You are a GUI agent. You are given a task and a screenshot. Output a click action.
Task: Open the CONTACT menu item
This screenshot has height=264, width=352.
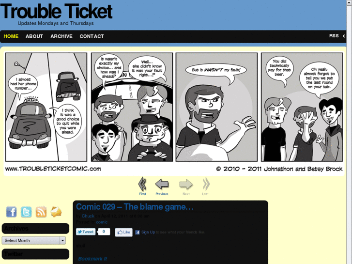pos(92,36)
